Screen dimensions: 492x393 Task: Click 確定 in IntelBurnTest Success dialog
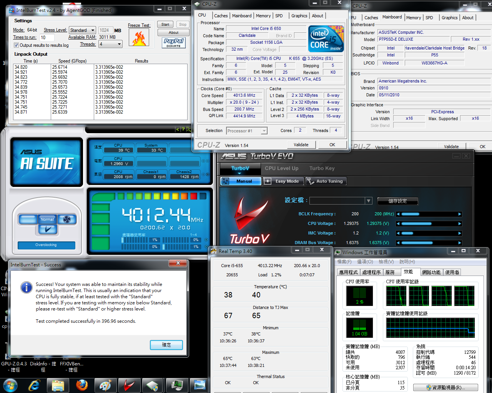click(166, 345)
